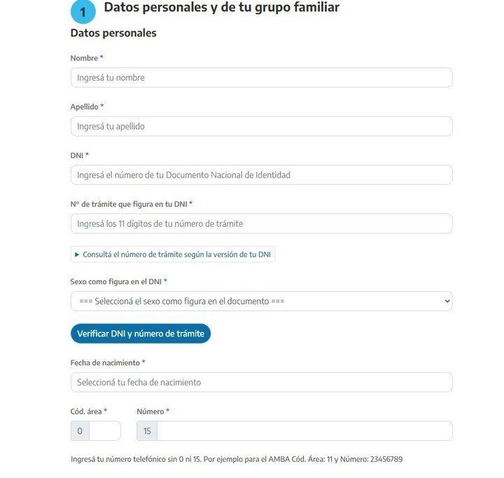Click the Cód. área label
The height and width of the screenshot is (478, 504).
coord(86,412)
